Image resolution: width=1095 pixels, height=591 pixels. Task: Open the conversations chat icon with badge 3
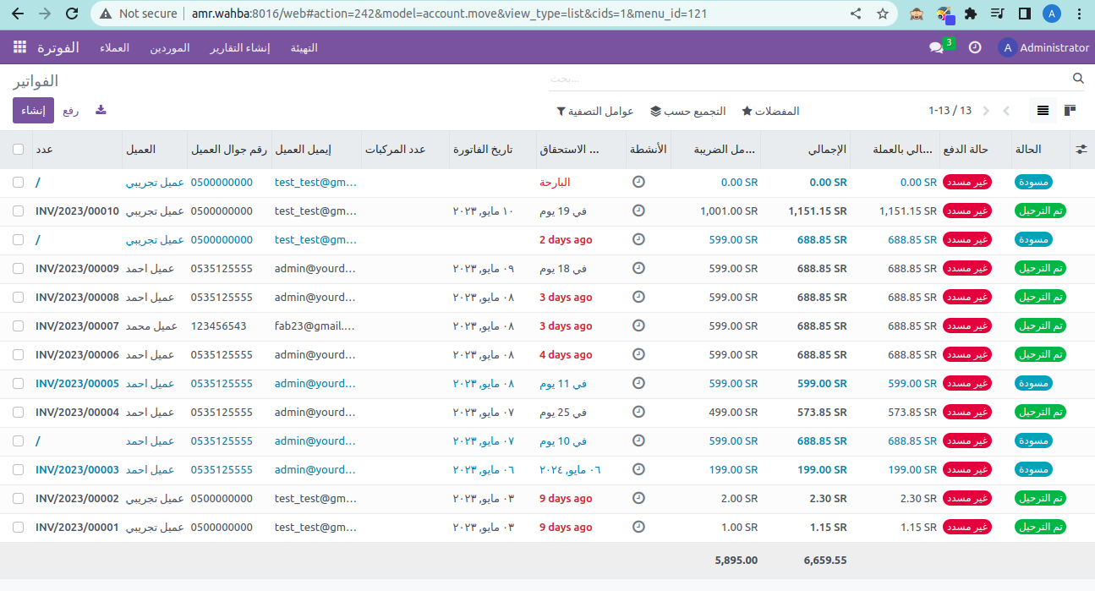point(941,47)
